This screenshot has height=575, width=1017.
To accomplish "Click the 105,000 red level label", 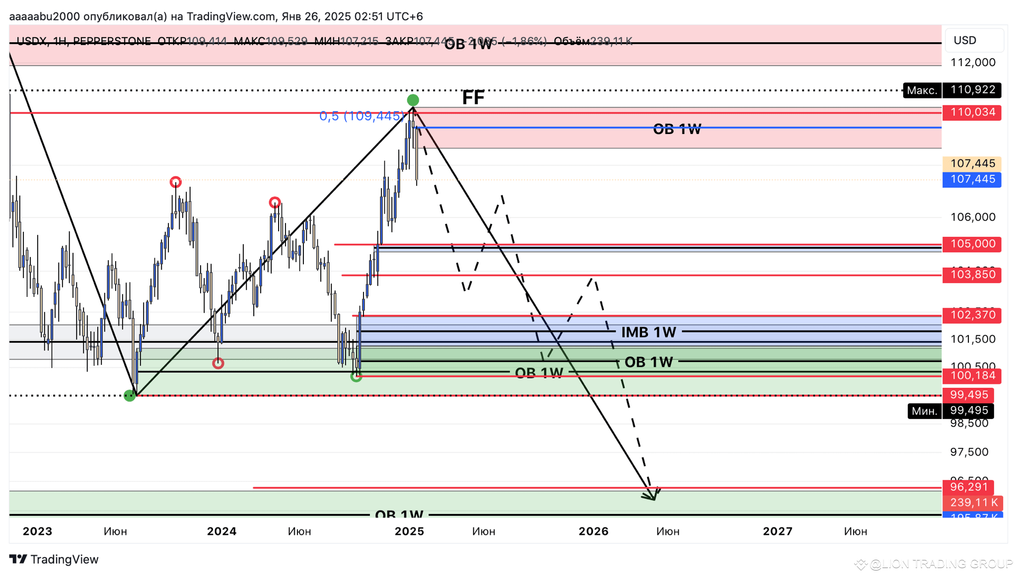I will click(972, 244).
